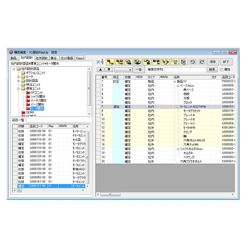The width and height of the screenshot is (248, 248).
Task: Open the combo box beside 一括
Action: click(x=123, y=70)
